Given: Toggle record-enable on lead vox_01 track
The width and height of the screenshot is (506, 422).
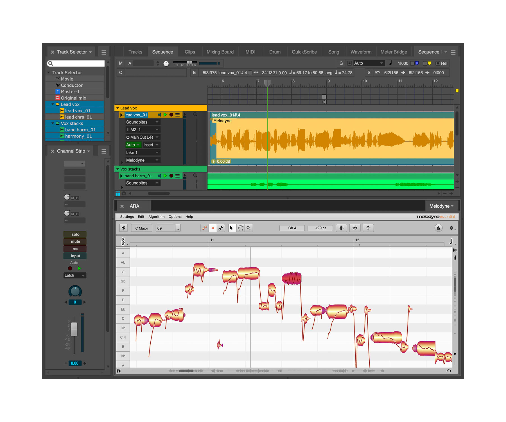Looking at the screenshot, I should point(171,115).
